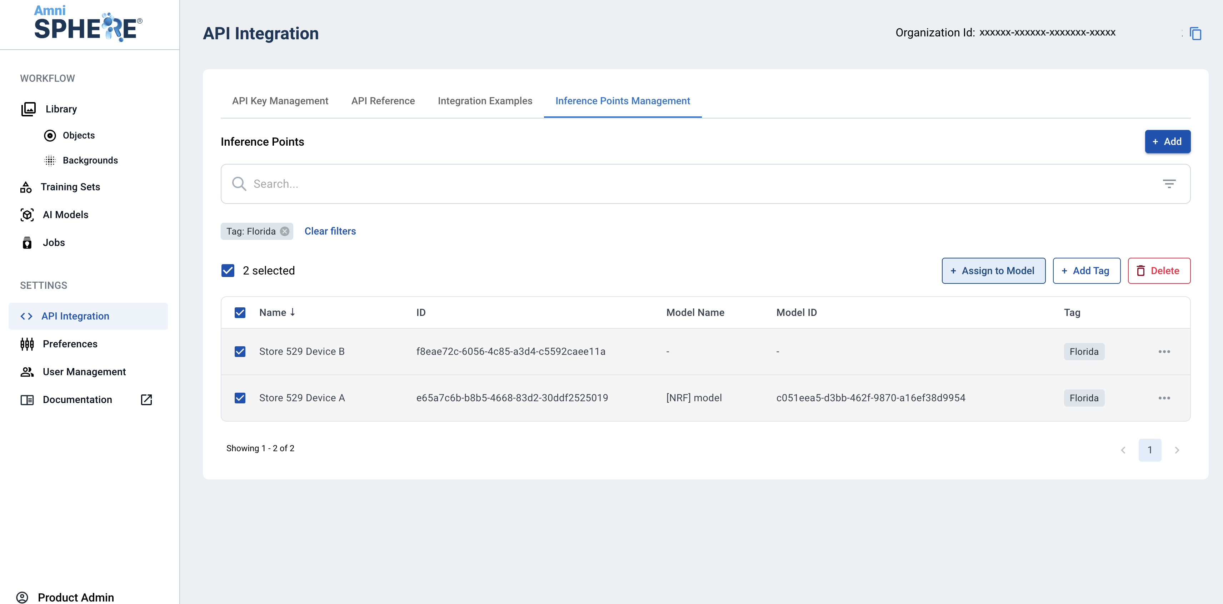Click the Clear filters link
This screenshot has height=604, width=1223.
[330, 231]
